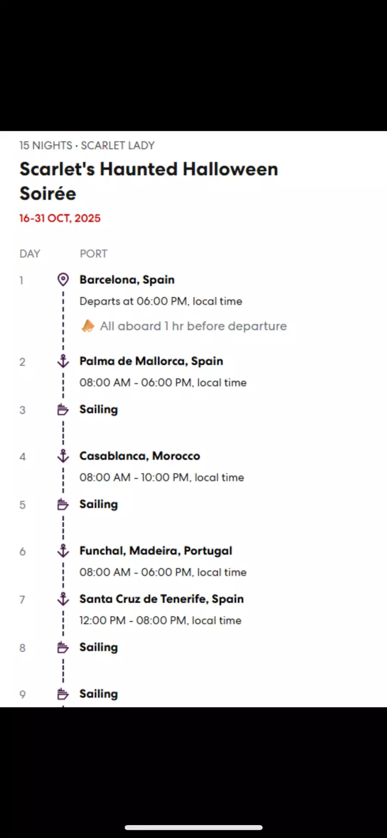Click the Barcelona location pin icon
The height and width of the screenshot is (838, 387).
63,280
